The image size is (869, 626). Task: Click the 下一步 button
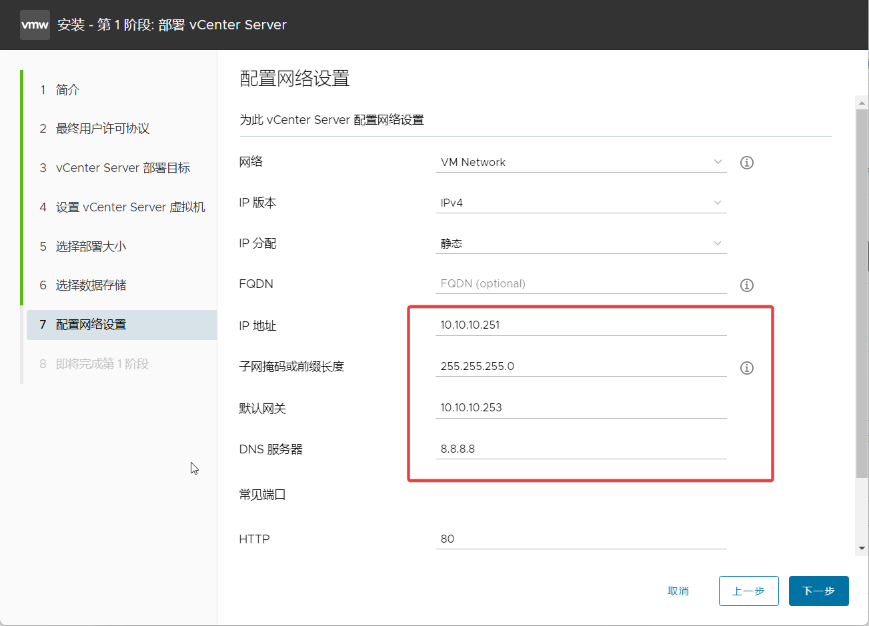pos(818,591)
